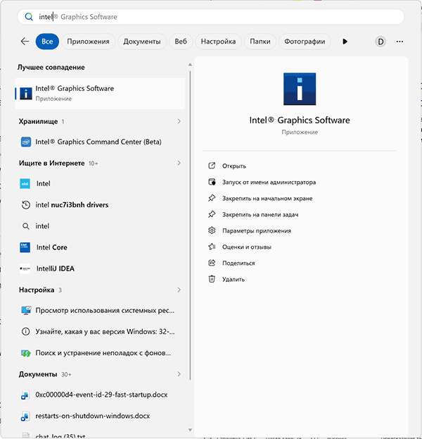Click the magnifier icon beside intel suggestion
Screen dimensions: 422x439
coord(26,226)
